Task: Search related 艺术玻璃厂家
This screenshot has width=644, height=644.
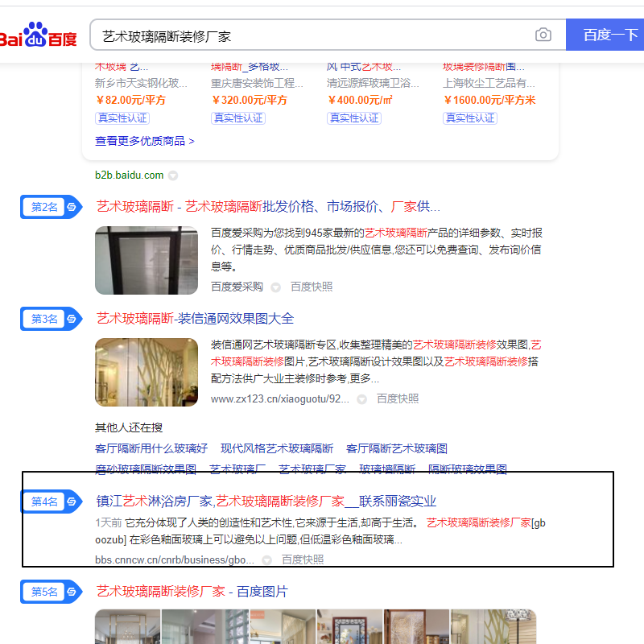Action: (x=312, y=469)
